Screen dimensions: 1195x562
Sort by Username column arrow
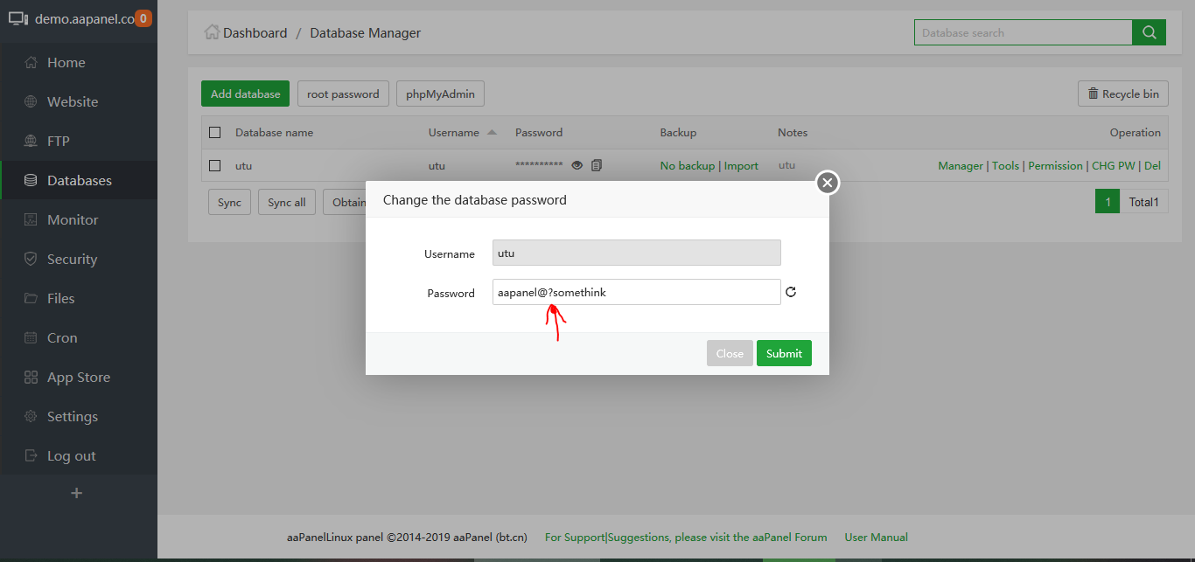click(492, 133)
